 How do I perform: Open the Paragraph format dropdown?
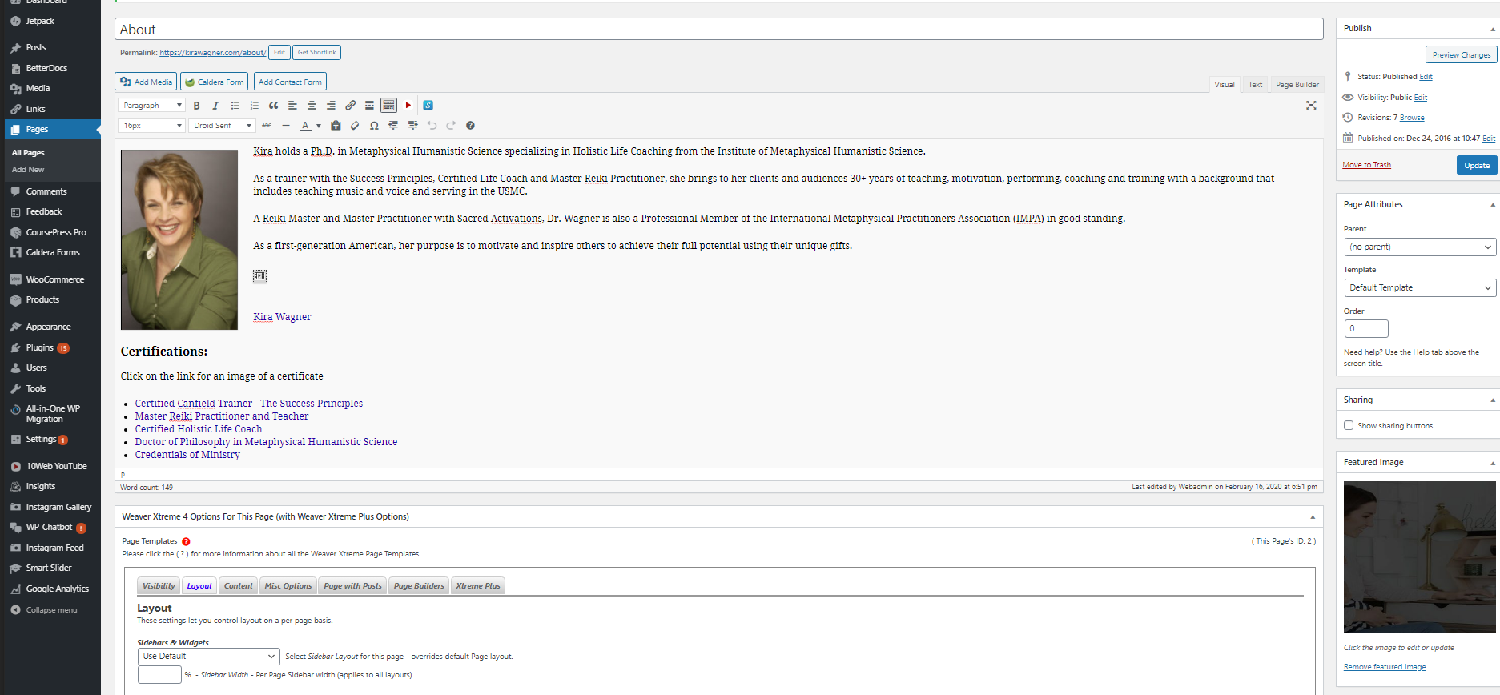coord(151,106)
